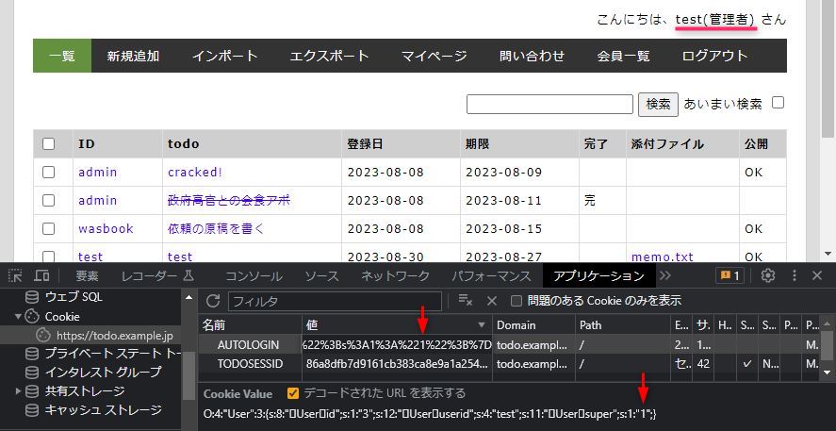This screenshot has width=836, height=431.
Task: Click the delete selected cookie X icon
Action: coord(492,301)
